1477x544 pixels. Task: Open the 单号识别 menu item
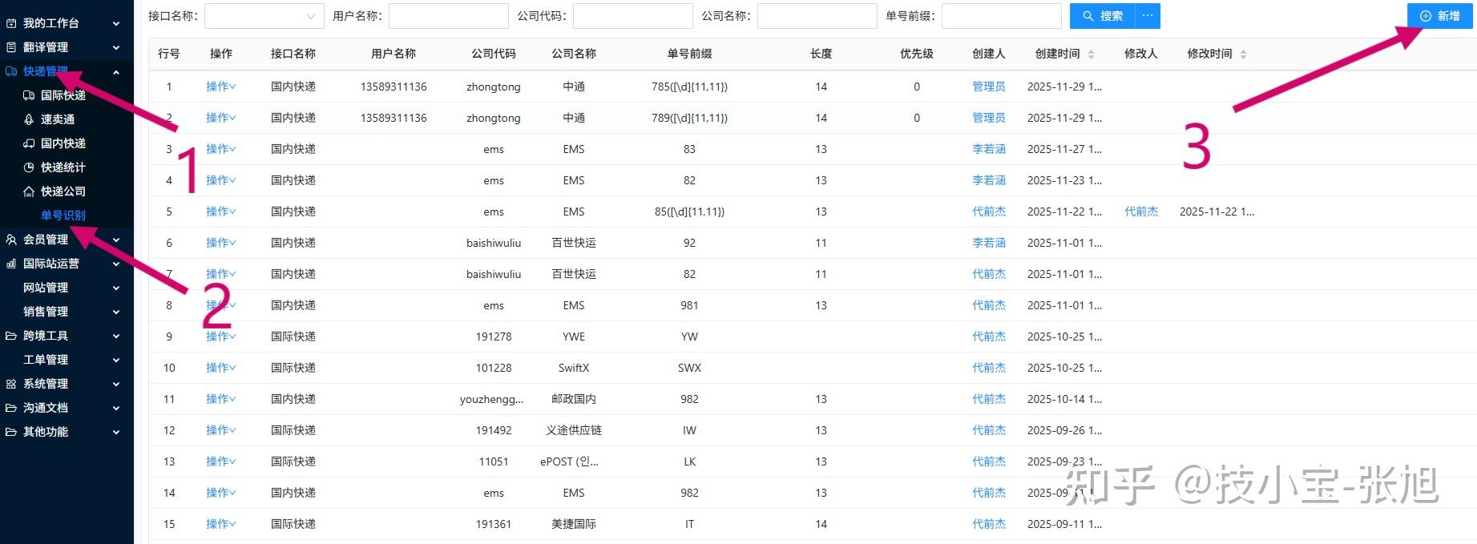pyautogui.click(x=63, y=216)
